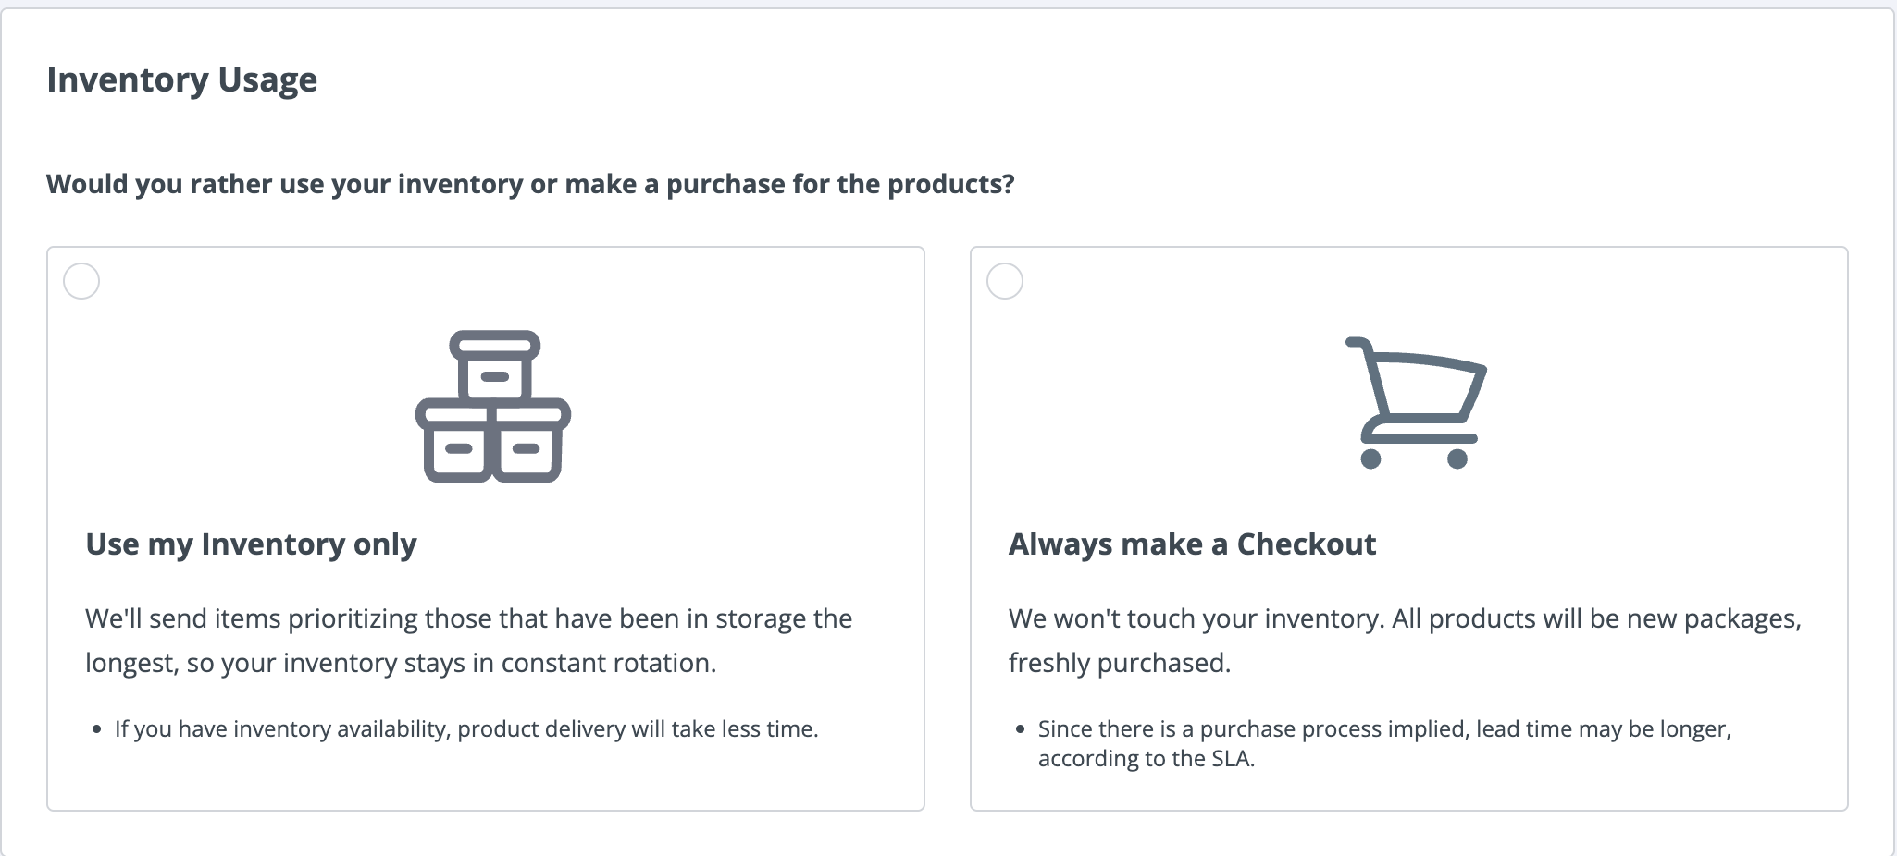Click the "Use my Inventory only" card title
This screenshot has width=1897, height=856.
click(x=251, y=544)
